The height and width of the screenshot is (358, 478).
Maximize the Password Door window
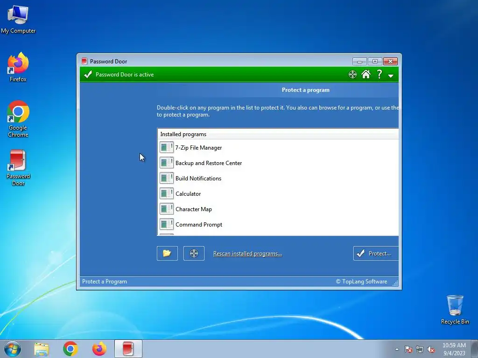click(x=375, y=62)
